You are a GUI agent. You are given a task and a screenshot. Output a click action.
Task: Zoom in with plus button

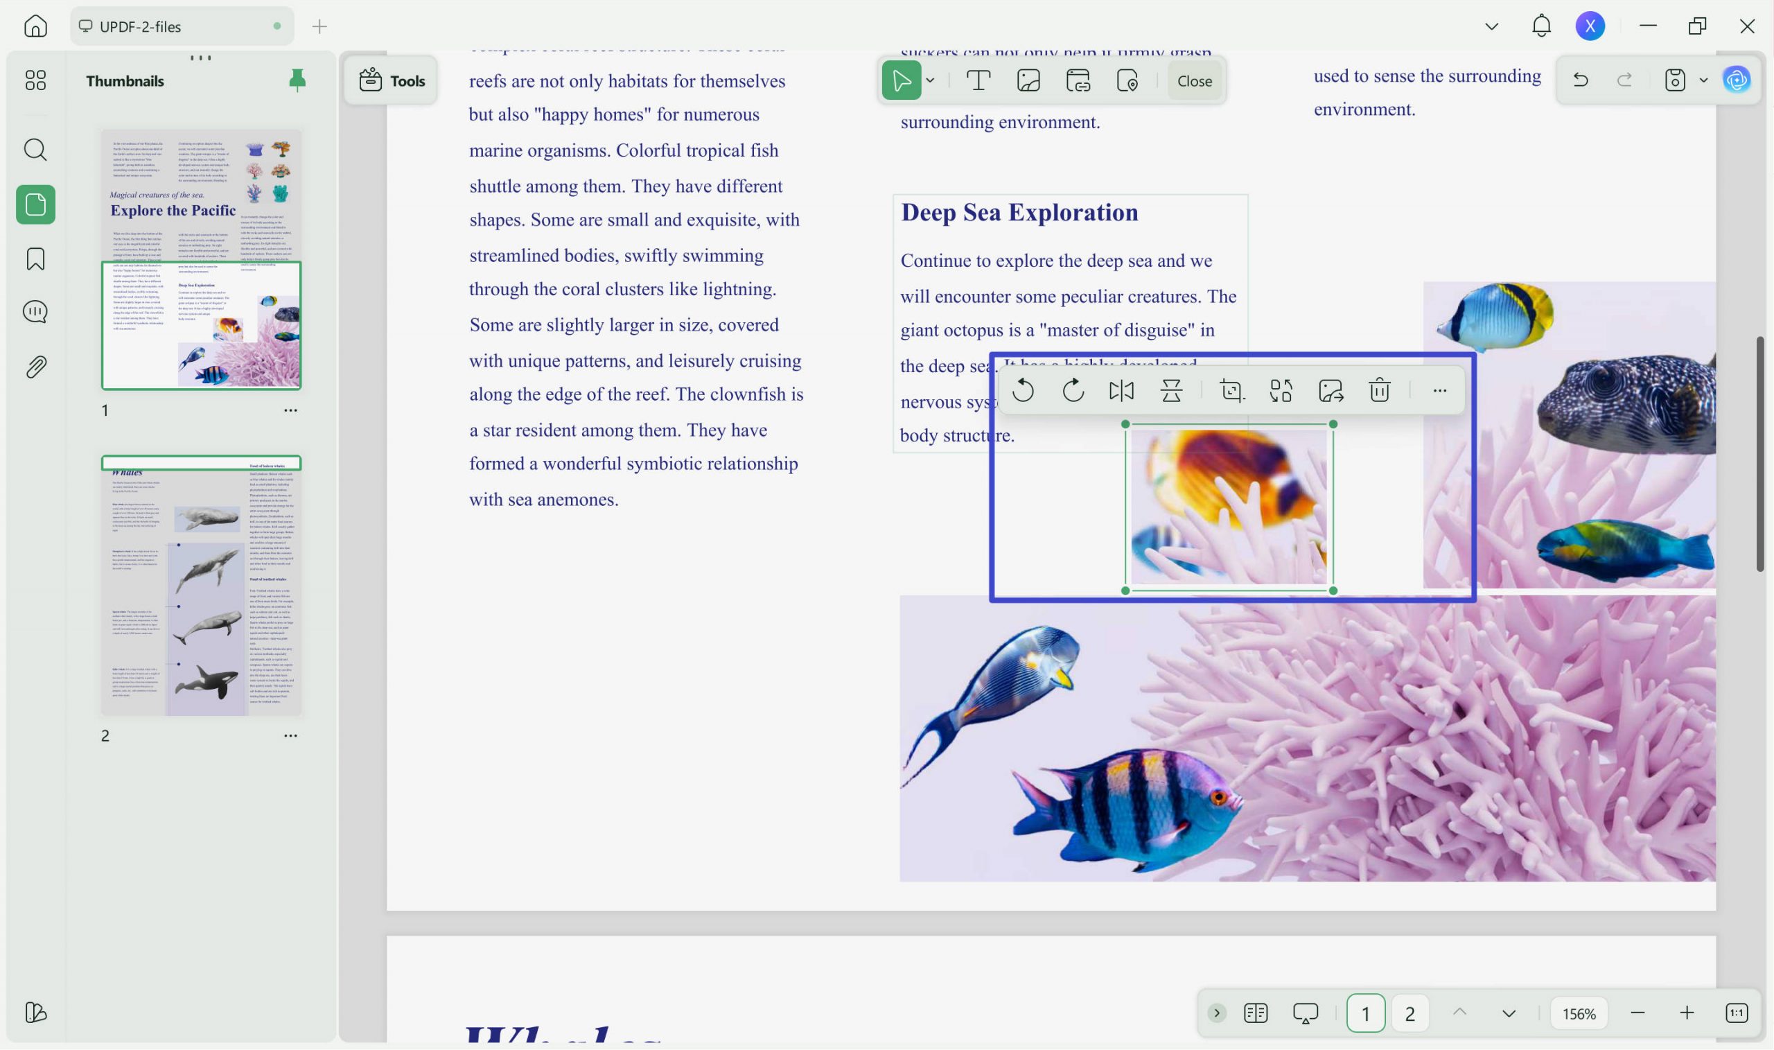pos(1687,1013)
